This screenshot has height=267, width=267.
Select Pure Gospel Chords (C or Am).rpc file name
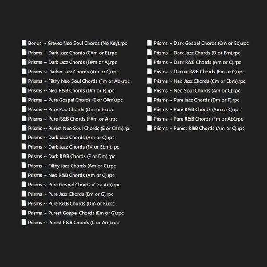[x=74, y=185]
